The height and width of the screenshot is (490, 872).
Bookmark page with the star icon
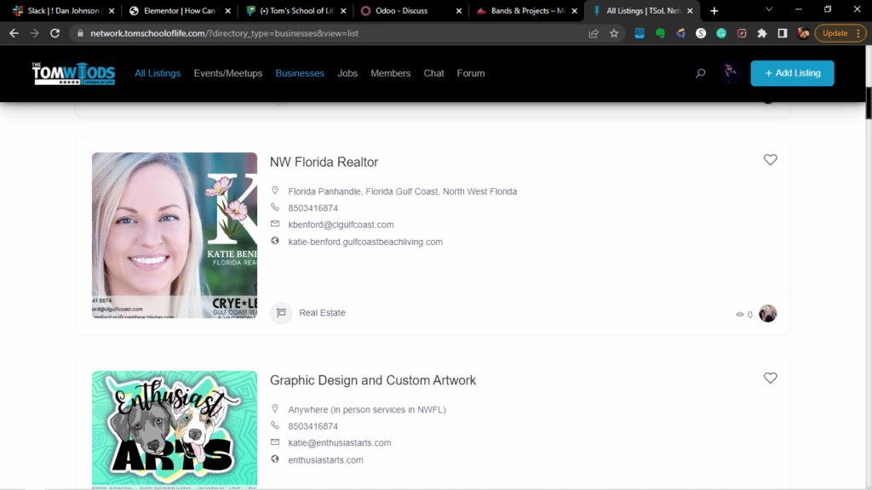click(614, 33)
